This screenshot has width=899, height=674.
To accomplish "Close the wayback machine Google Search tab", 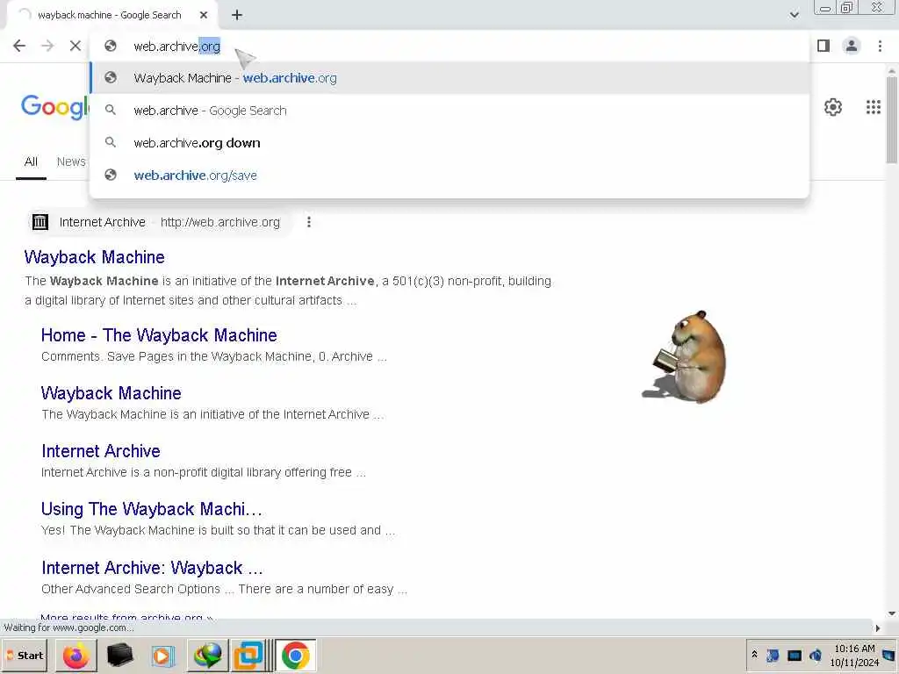I will tap(204, 15).
